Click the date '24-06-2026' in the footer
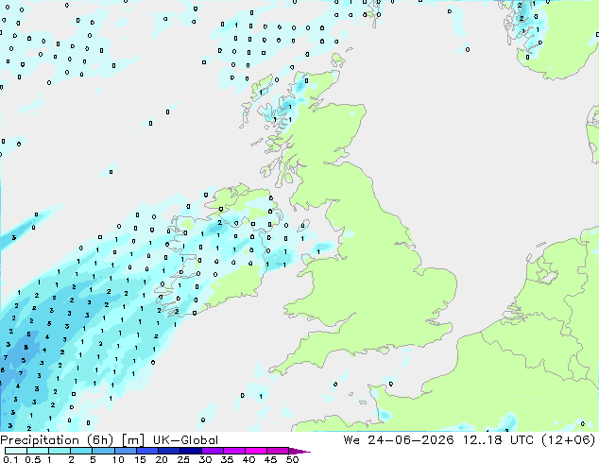This screenshot has height=463, width=599. pyautogui.click(x=411, y=440)
